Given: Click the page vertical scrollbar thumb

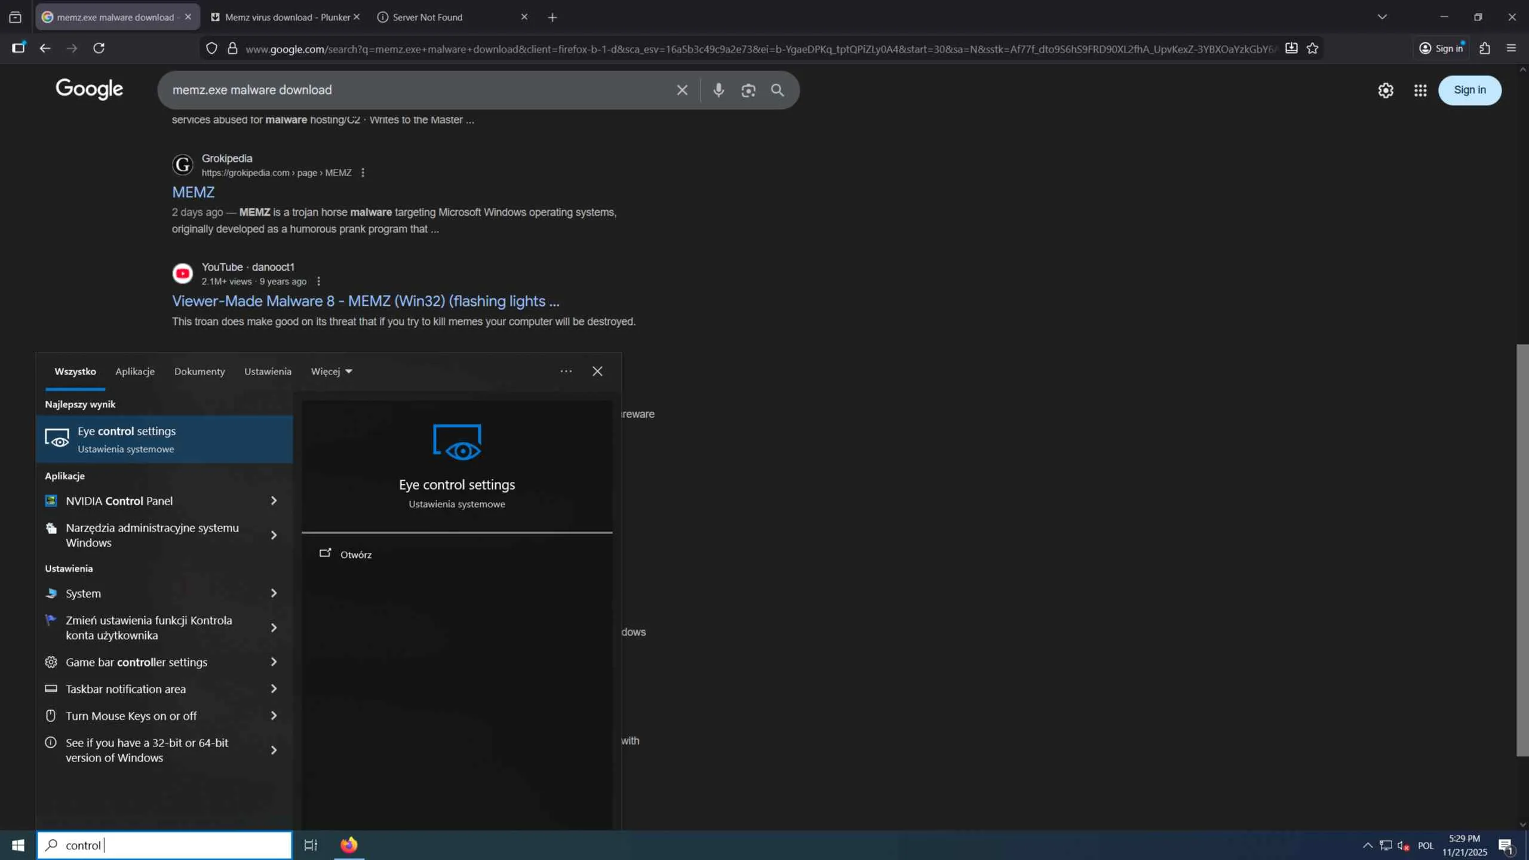Looking at the screenshot, I should click(1522, 549).
